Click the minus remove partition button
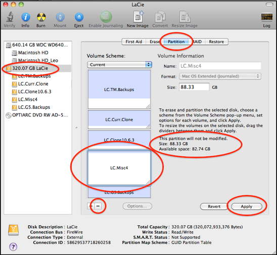 98,206
